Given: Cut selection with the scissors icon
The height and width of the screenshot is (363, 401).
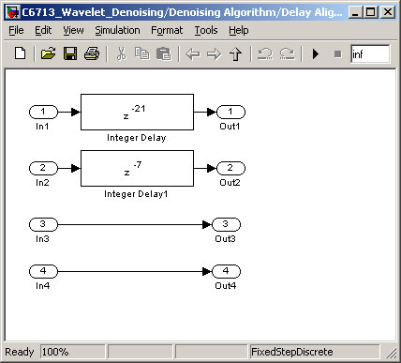Looking at the screenshot, I should pyautogui.click(x=121, y=53).
